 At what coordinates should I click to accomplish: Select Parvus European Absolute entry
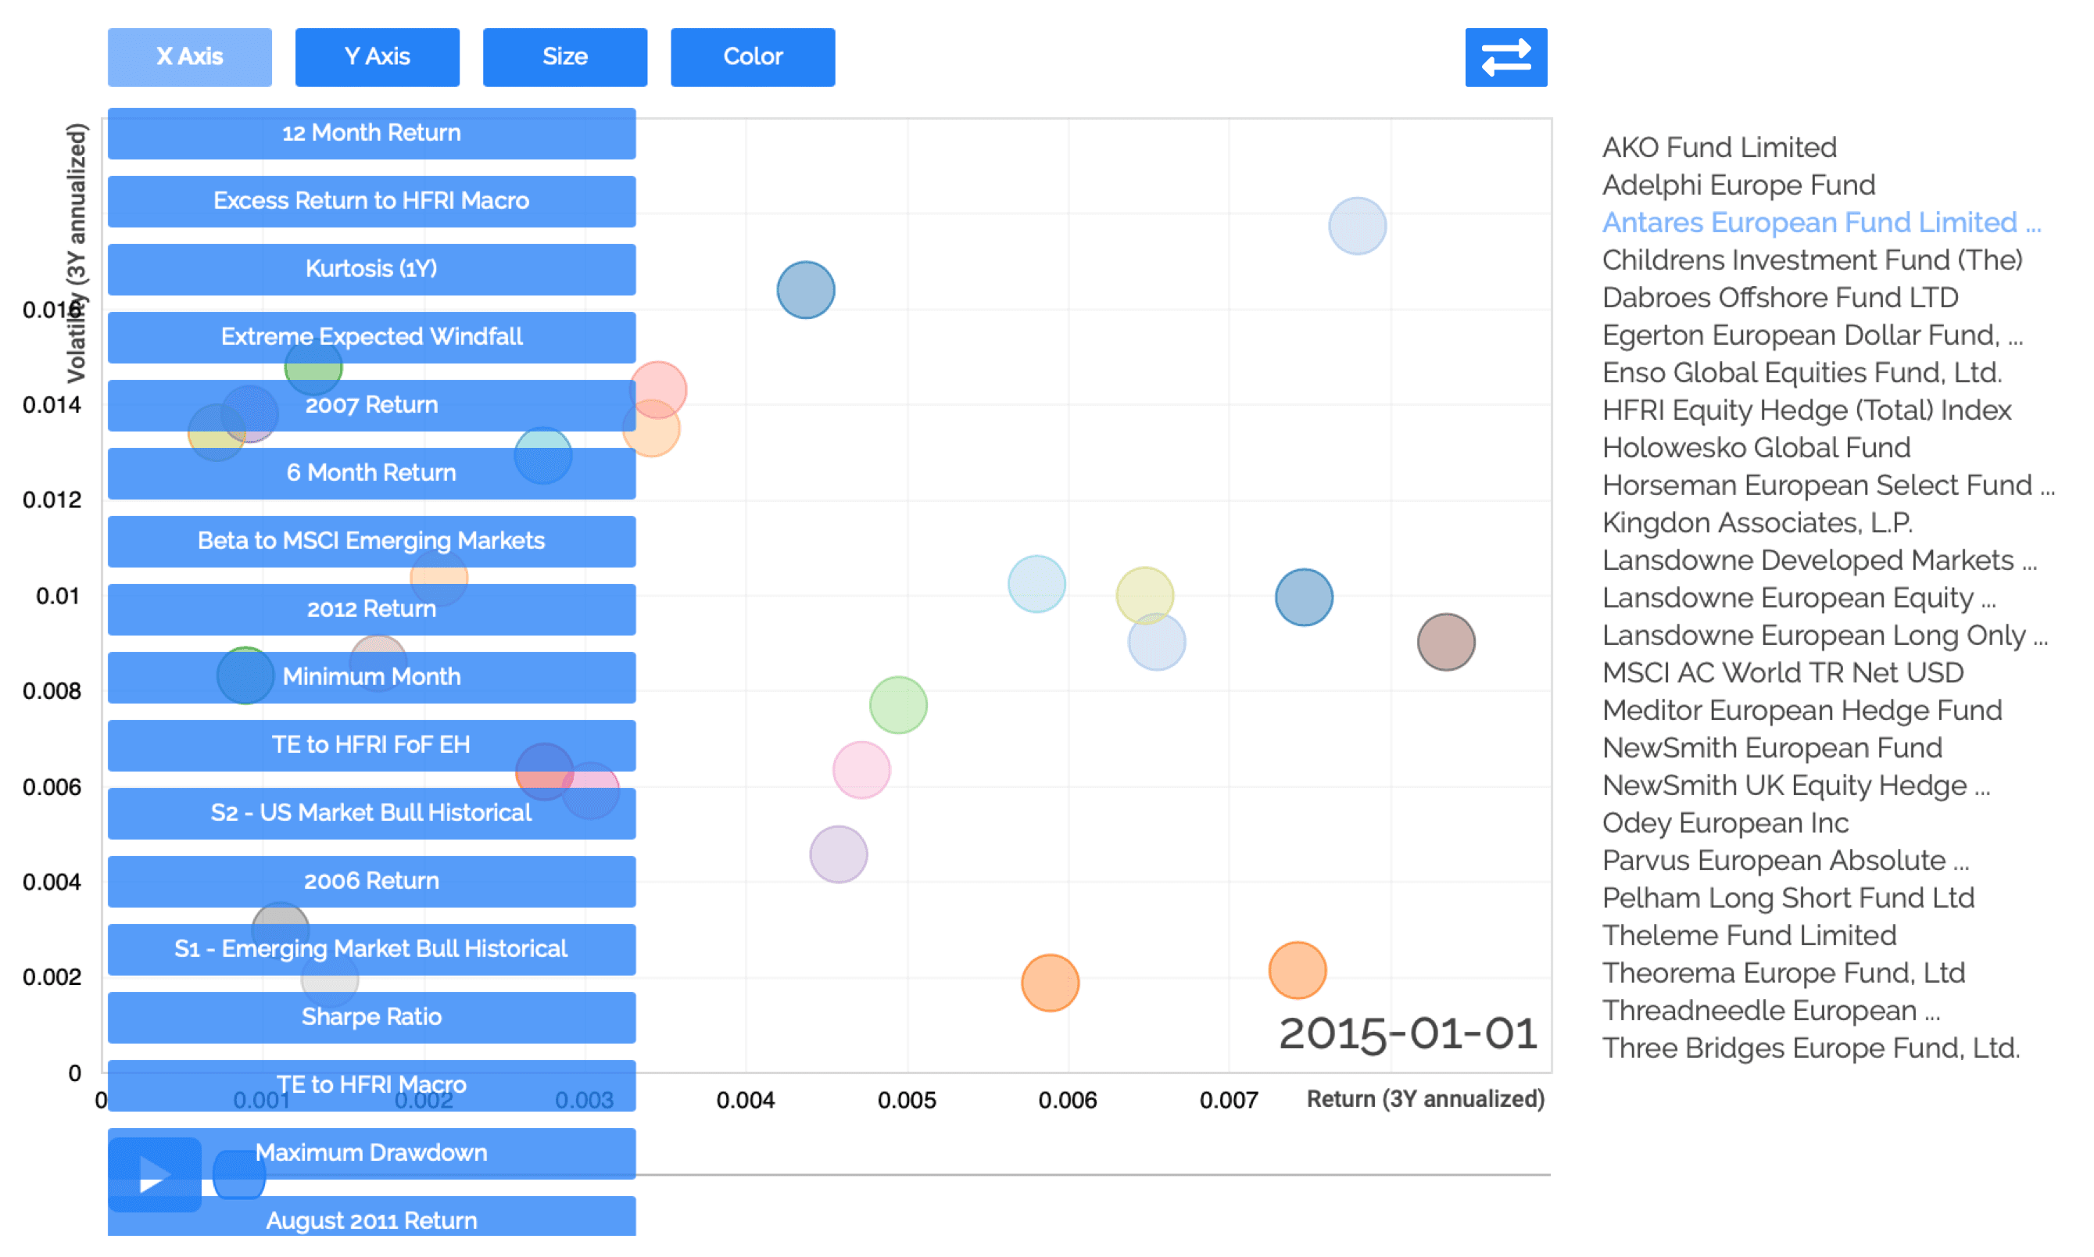[x=1785, y=860]
